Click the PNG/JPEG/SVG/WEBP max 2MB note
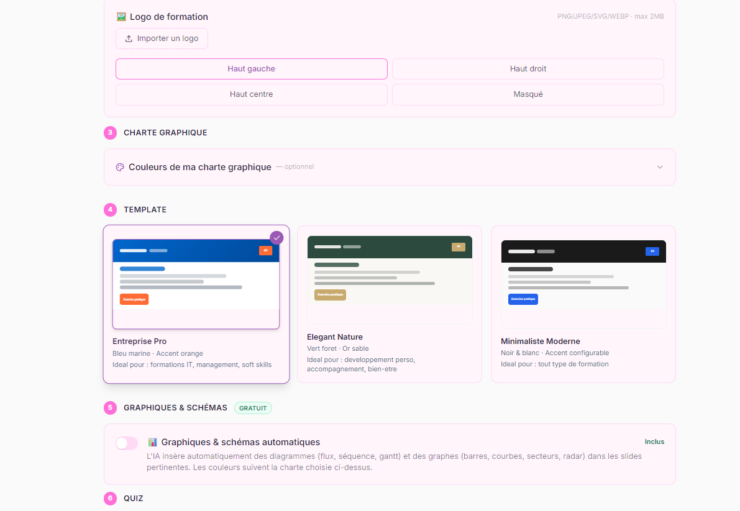This screenshot has height=511, width=740. pos(611,17)
